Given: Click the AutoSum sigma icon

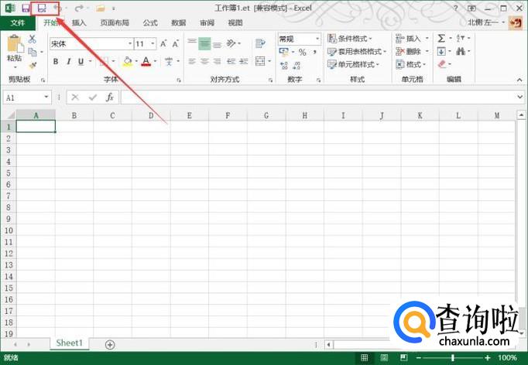Looking at the screenshot, I should [441, 38].
